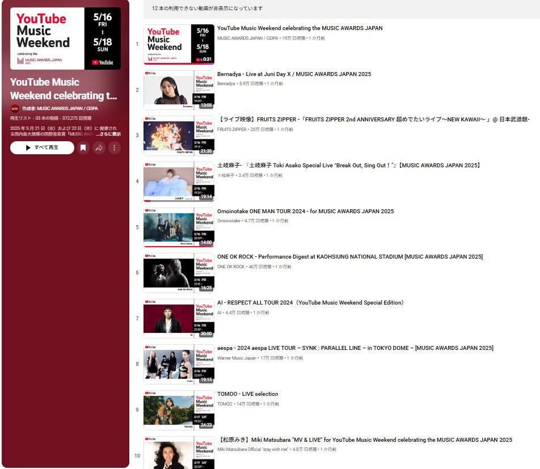Click the playlist heading YouTube Music Weekend celebrating t...

[64, 89]
